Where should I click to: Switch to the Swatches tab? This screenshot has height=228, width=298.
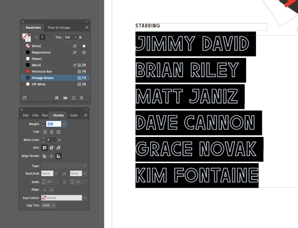tap(32, 28)
